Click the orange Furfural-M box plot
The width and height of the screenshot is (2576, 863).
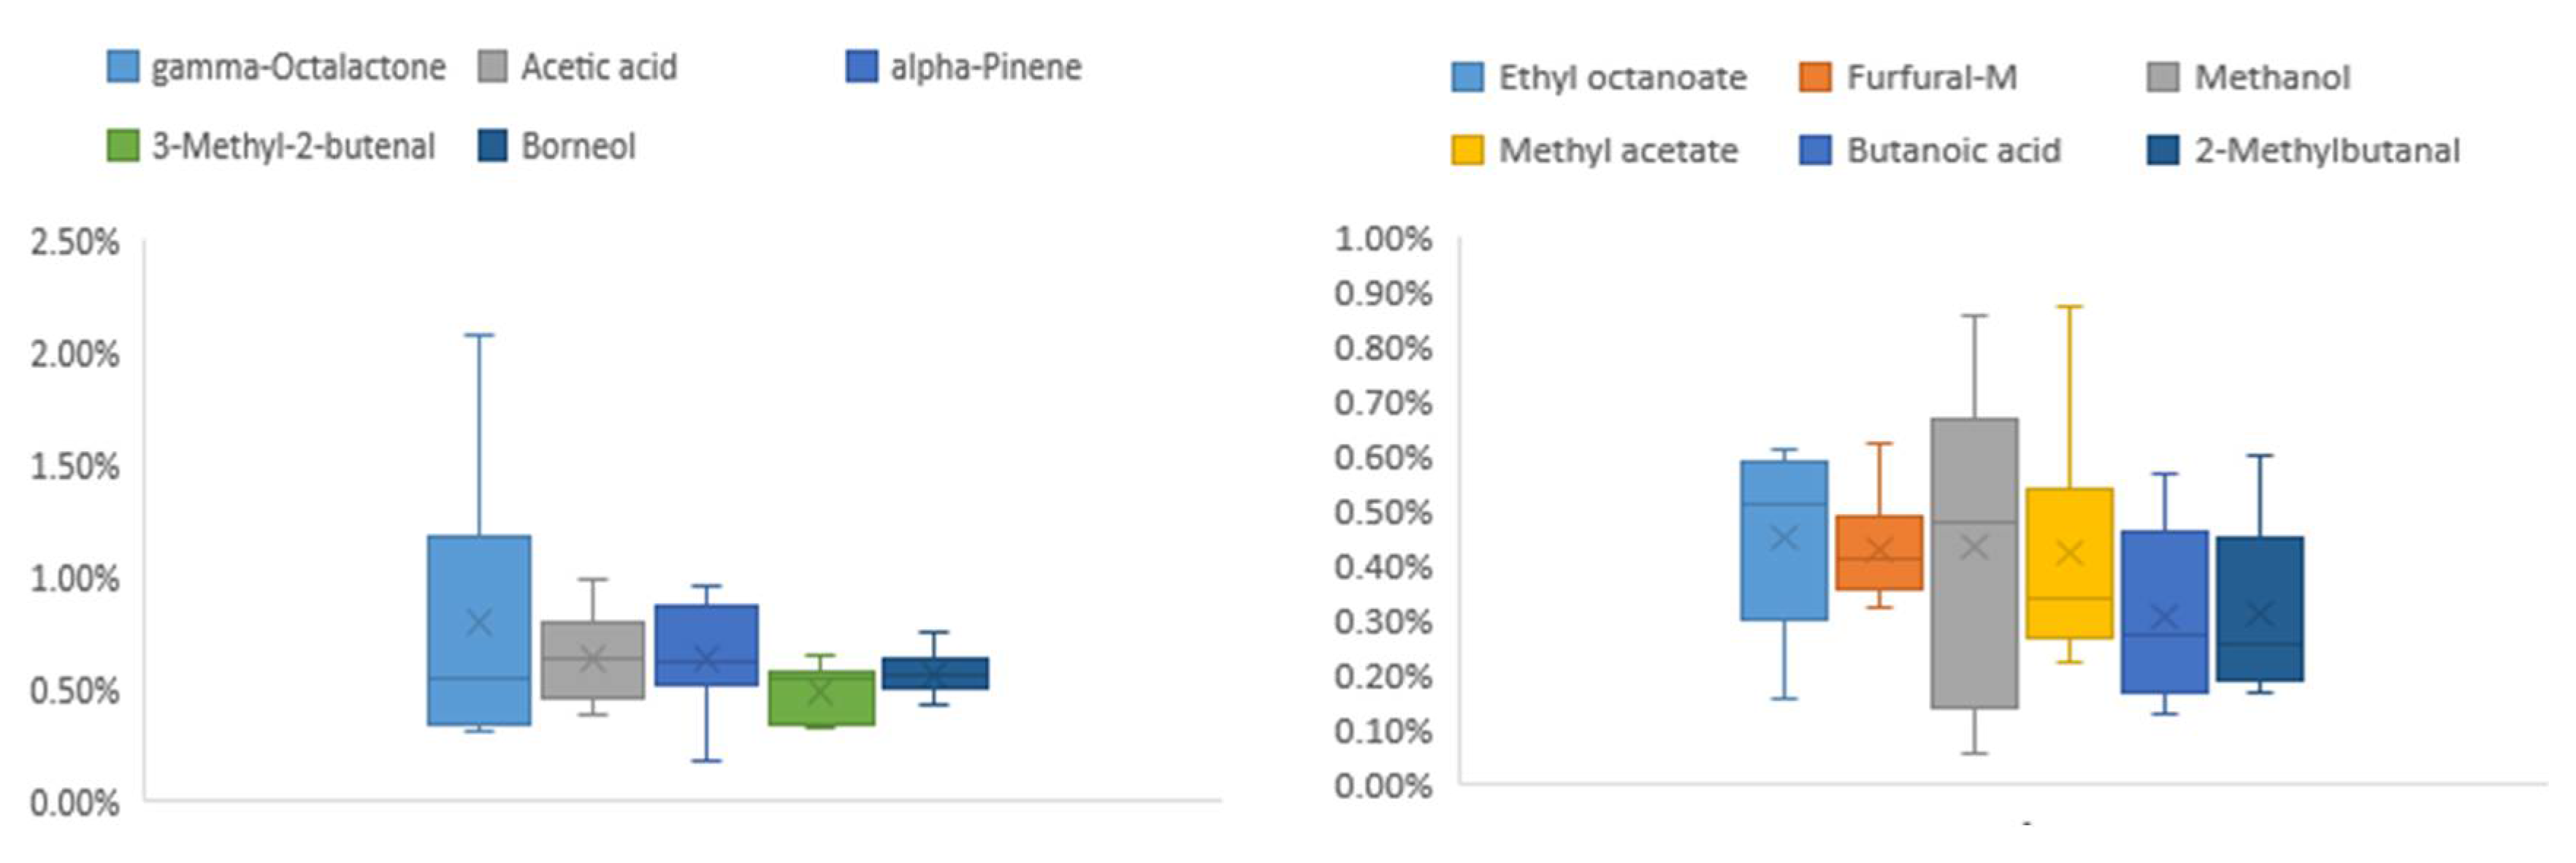pos(1879,552)
